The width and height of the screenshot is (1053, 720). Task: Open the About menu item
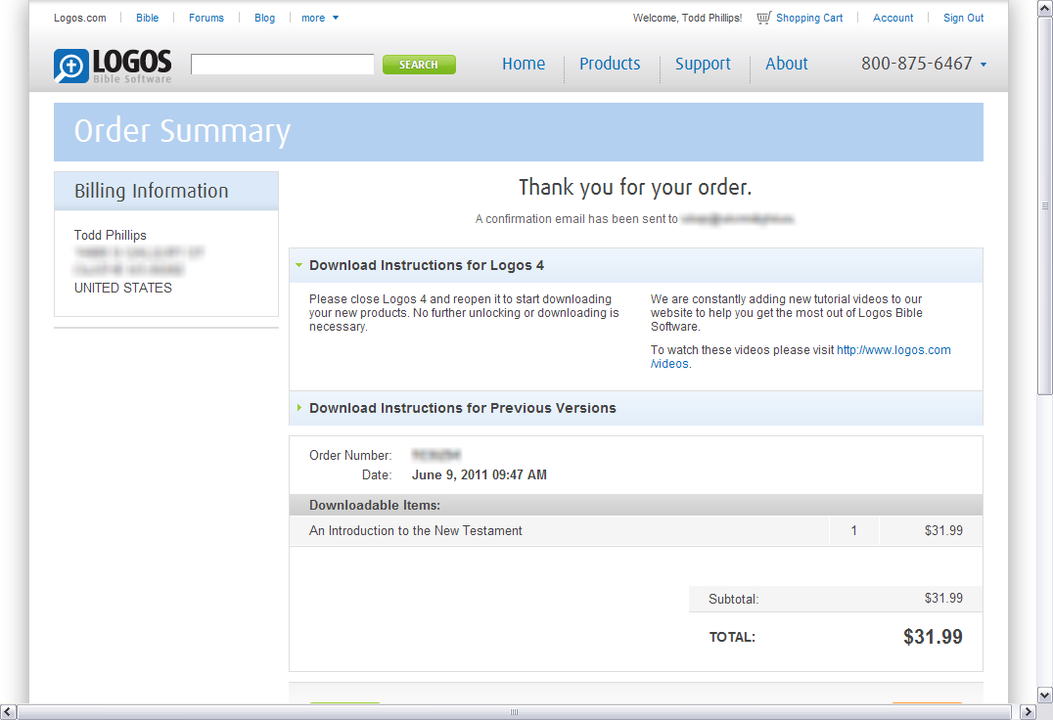[x=787, y=64]
